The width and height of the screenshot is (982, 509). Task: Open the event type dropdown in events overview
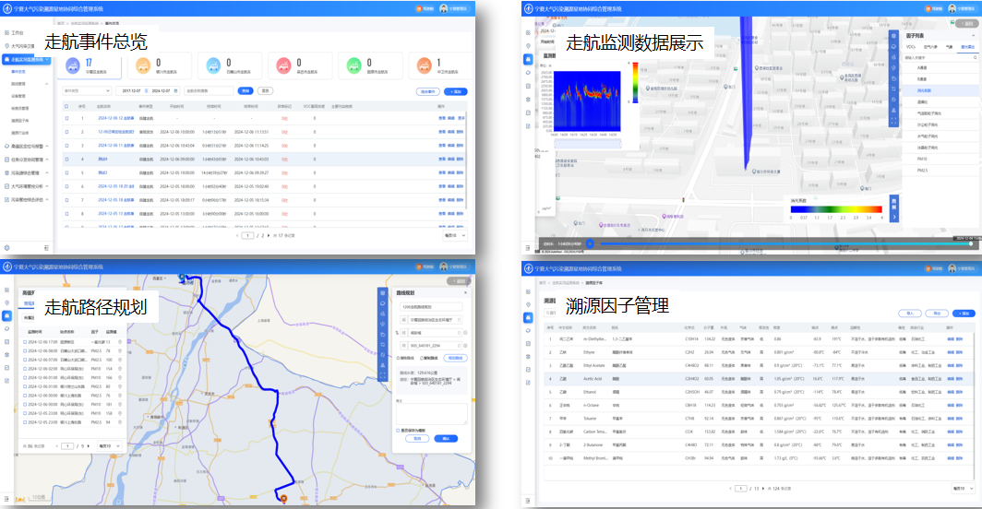(87, 90)
